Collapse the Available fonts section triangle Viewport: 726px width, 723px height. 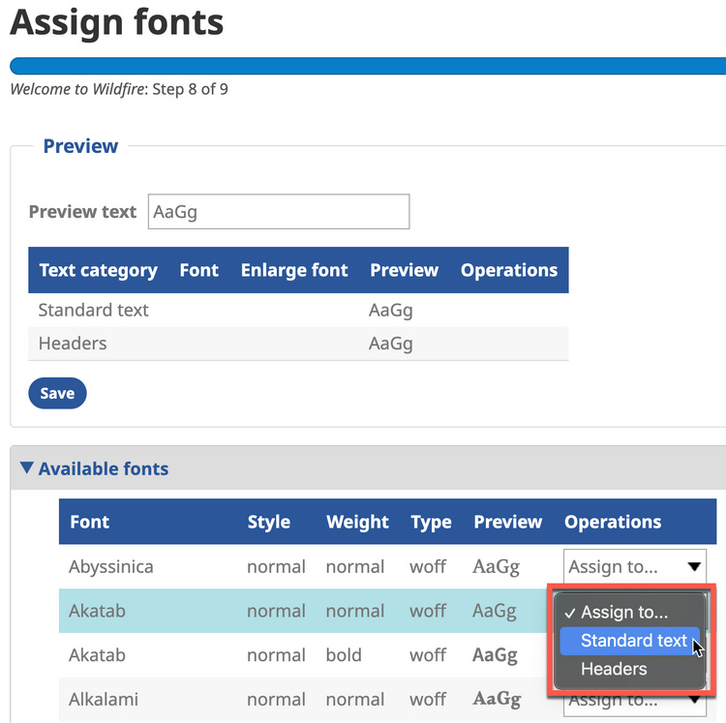[27, 469]
